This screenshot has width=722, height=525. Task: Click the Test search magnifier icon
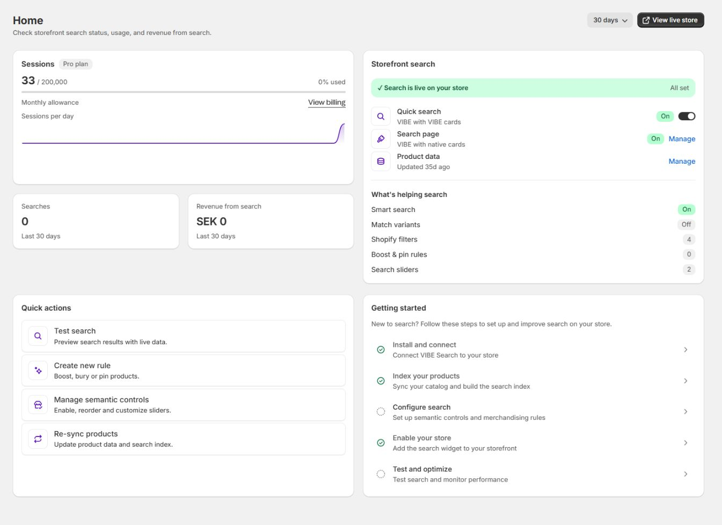38,336
